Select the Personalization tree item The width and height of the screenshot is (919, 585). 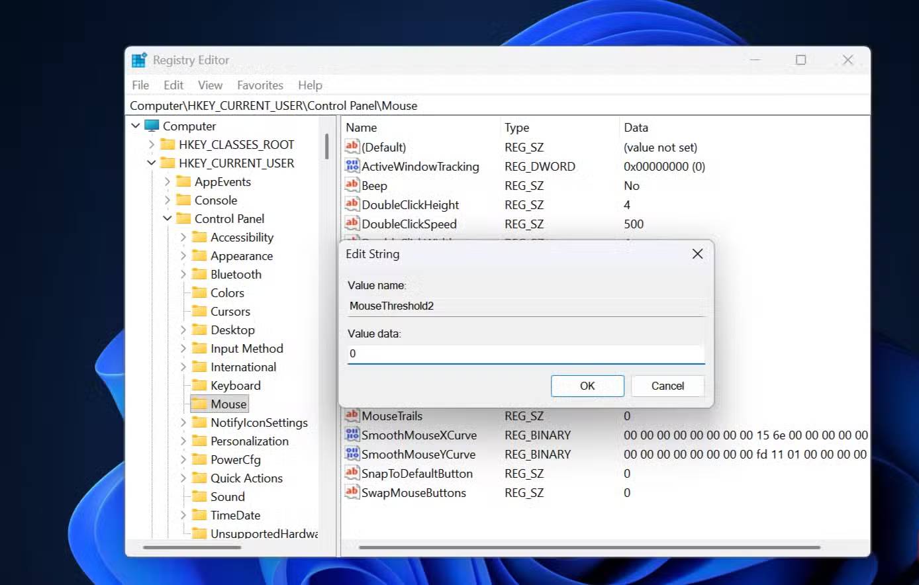pyautogui.click(x=249, y=441)
